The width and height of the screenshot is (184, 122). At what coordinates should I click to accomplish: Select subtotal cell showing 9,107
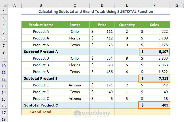[x=154, y=52]
